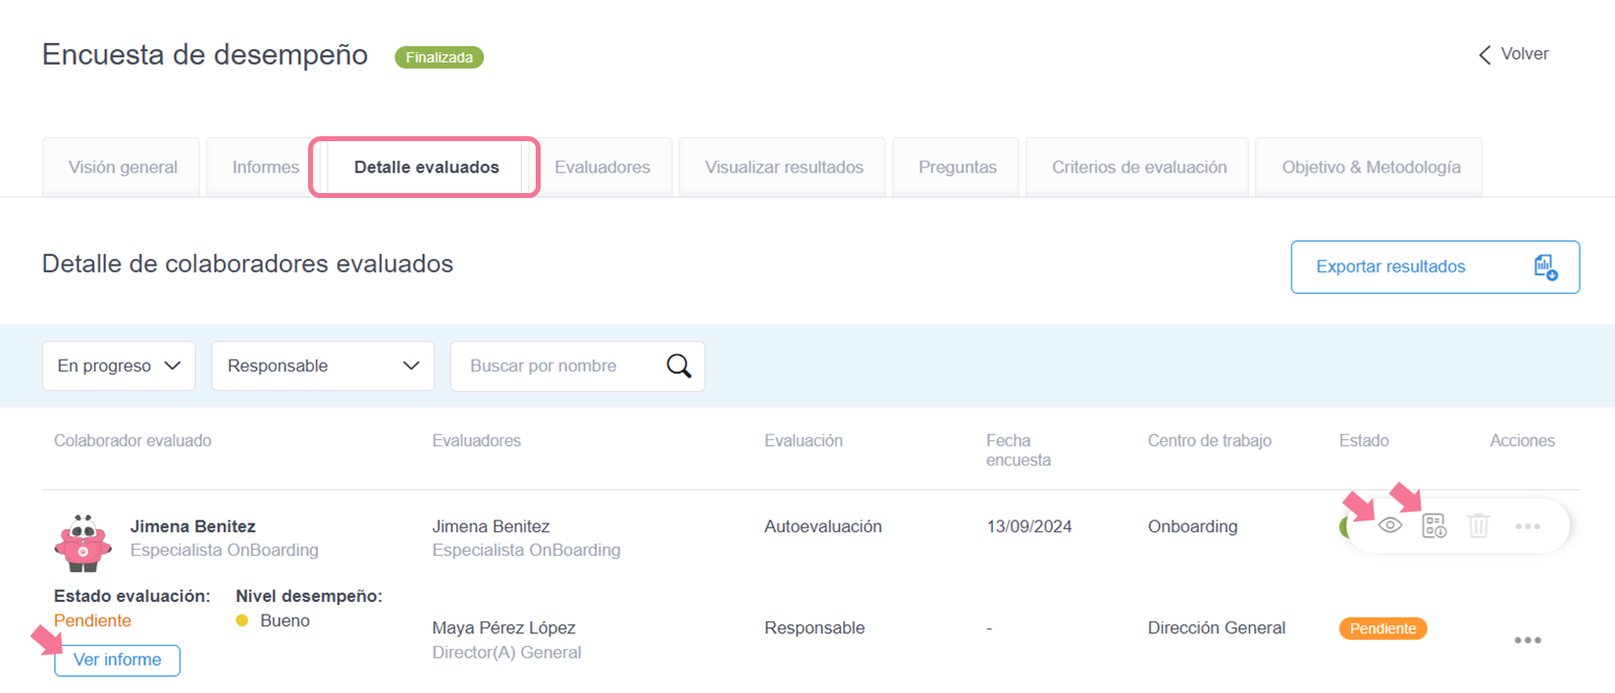Click the Volver link
The height and width of the screenshot is (693, 1615).
pyautogui.click(x=1524, y=54)
